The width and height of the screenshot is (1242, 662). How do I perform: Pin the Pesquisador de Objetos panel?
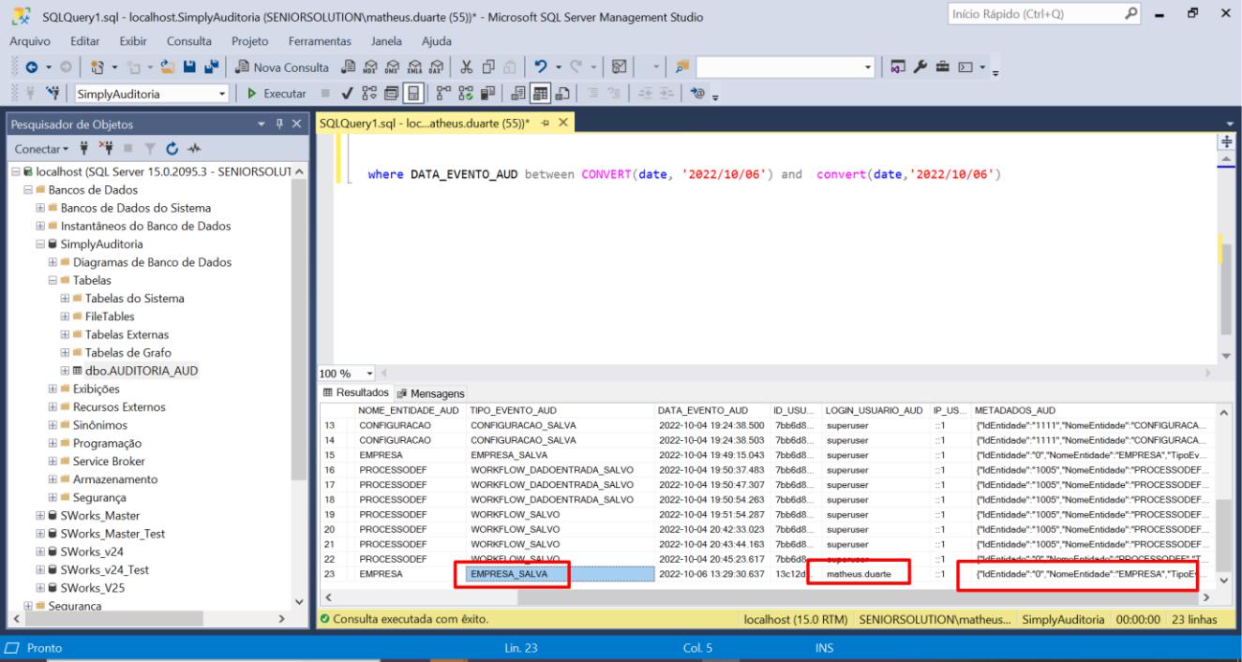click(281, 124)
